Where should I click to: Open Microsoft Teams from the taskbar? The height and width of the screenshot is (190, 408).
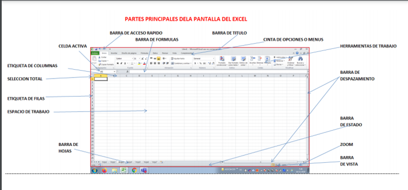click(x=144, y=170)
